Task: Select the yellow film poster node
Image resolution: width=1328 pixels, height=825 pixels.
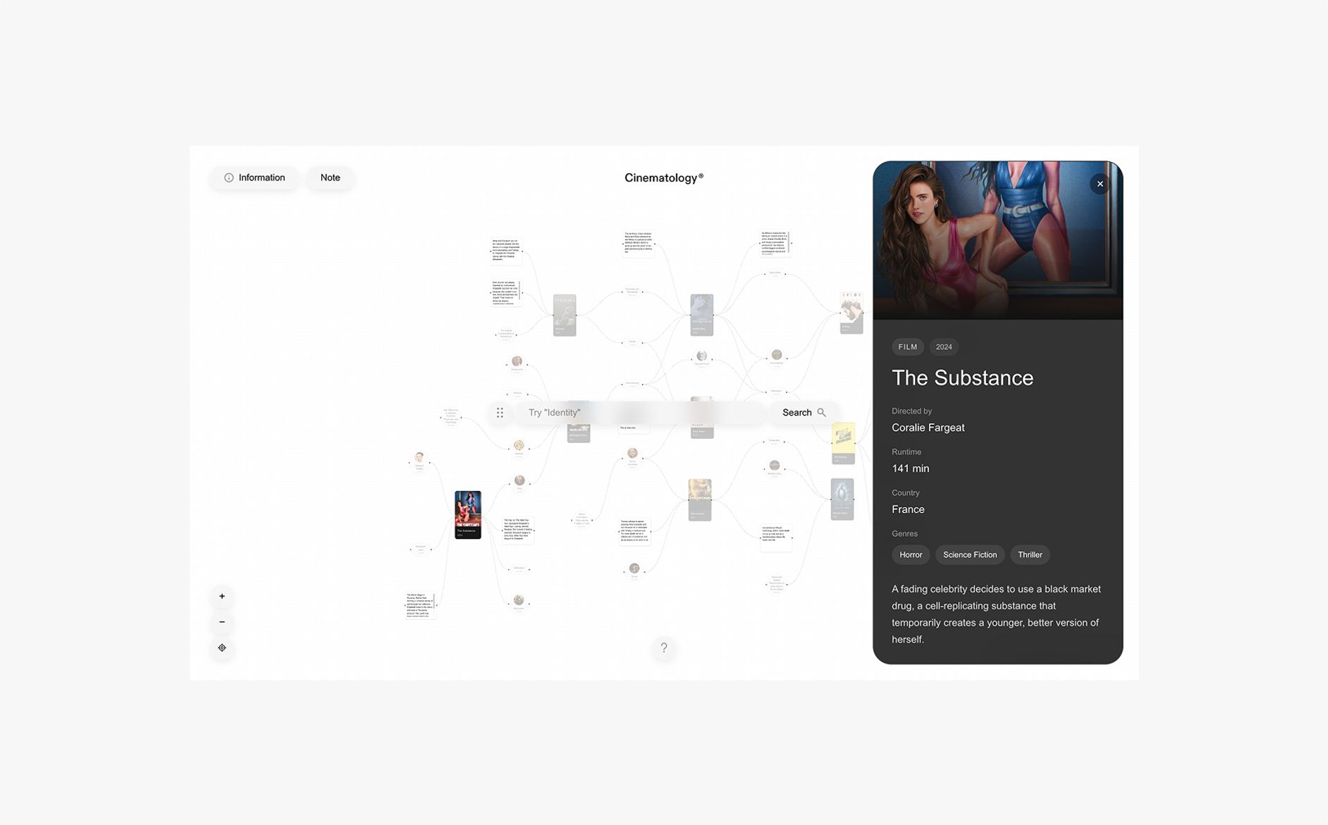Action: coord(843,443)
